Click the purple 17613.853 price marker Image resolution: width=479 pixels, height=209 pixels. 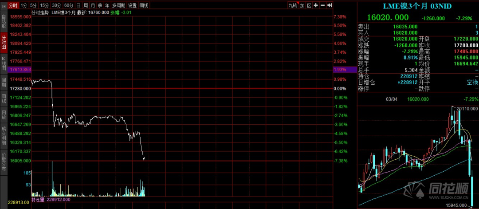20,70
